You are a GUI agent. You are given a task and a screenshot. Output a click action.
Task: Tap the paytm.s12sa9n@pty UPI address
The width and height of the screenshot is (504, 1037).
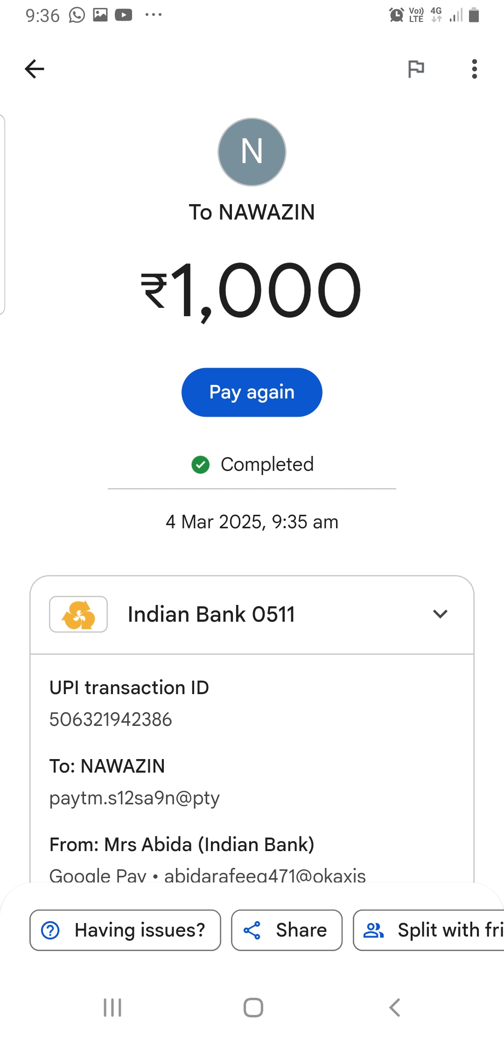[x=134, y=798]
